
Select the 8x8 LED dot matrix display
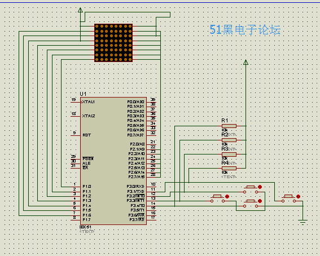(113, 43)
